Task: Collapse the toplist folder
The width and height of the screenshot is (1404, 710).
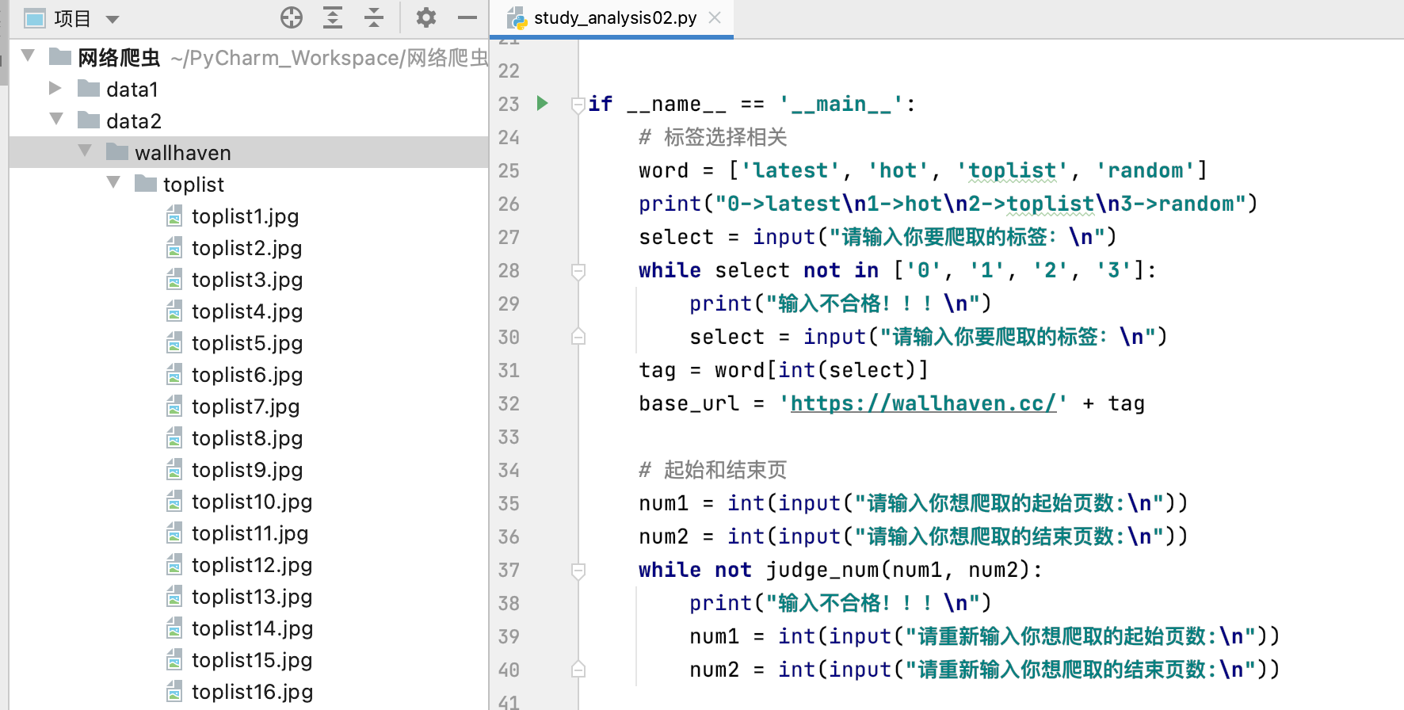Action: 114,182
